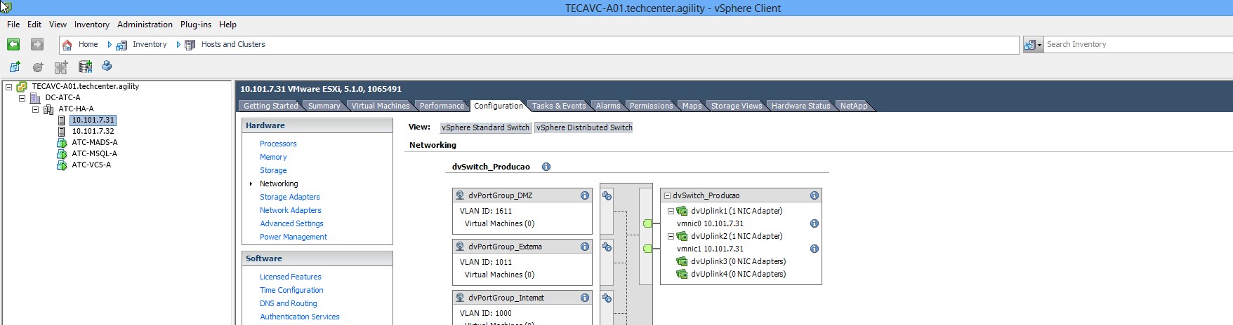Image resolution: width=1233 pixels, height=325 pixels.
Task: Open info icon for dvPortGroup_DMZ
Action: coord(584,195)
